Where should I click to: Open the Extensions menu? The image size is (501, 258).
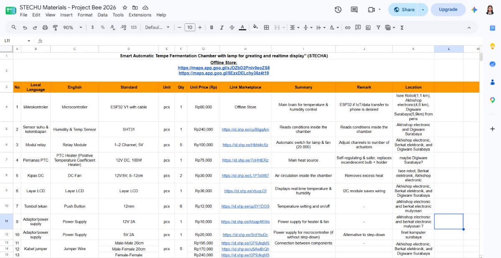coord(140,15)
